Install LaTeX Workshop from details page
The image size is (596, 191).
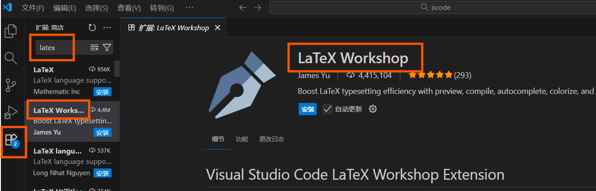point(308,109)
